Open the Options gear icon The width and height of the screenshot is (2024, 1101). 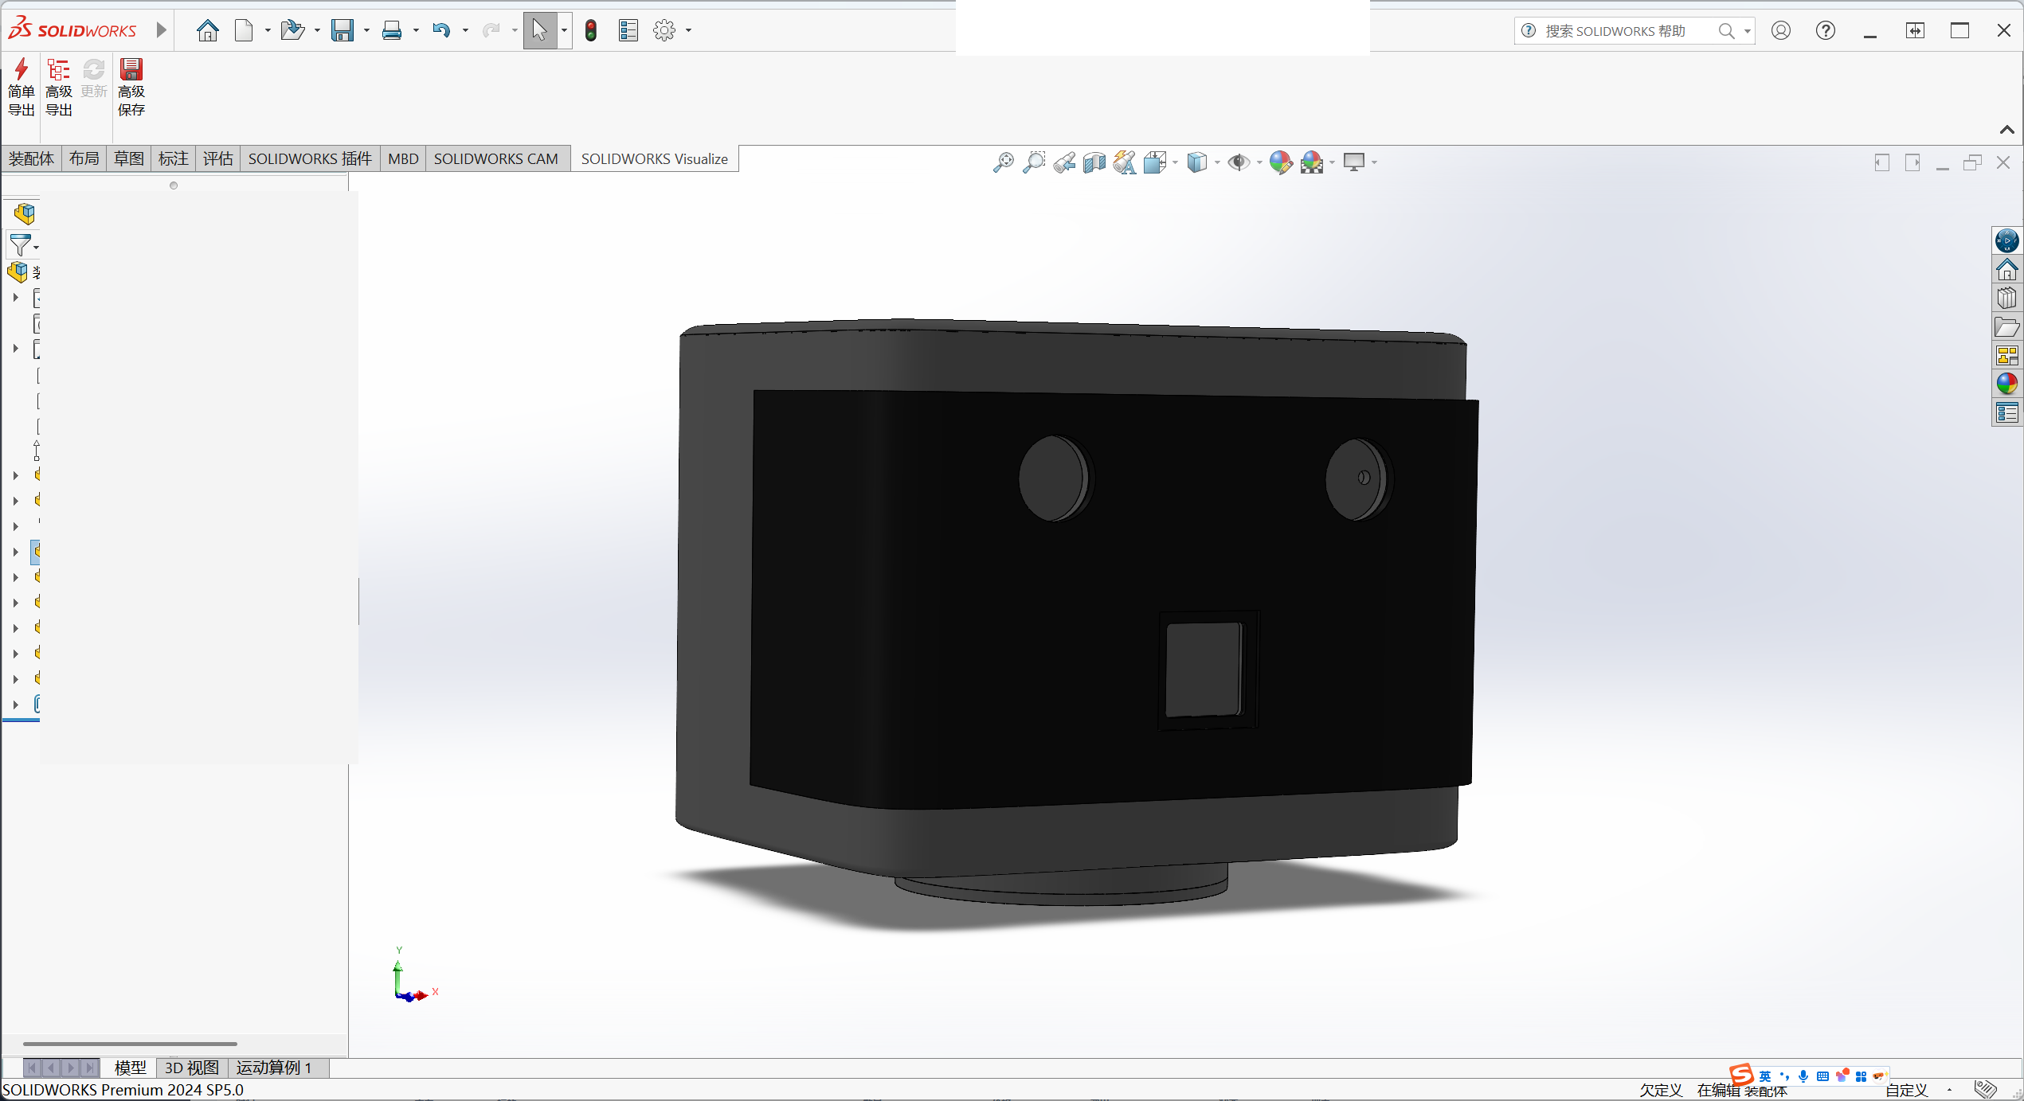(x=664, y=30)
